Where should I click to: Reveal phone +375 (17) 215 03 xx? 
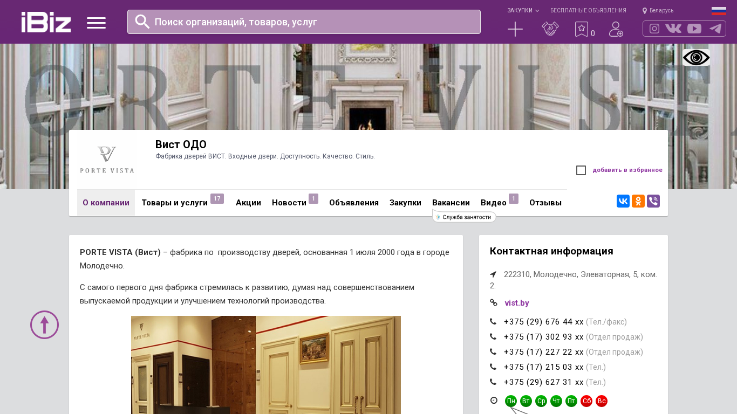544,367
